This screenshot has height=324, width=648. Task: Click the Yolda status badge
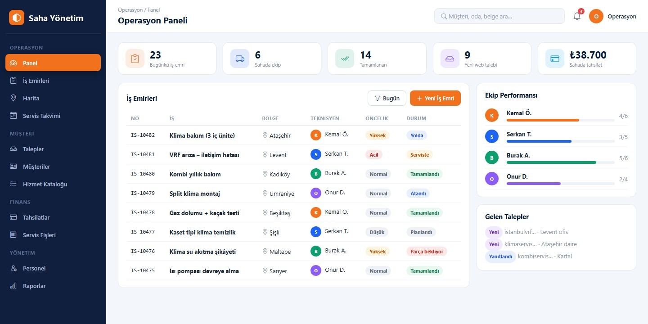pos(417,135)
